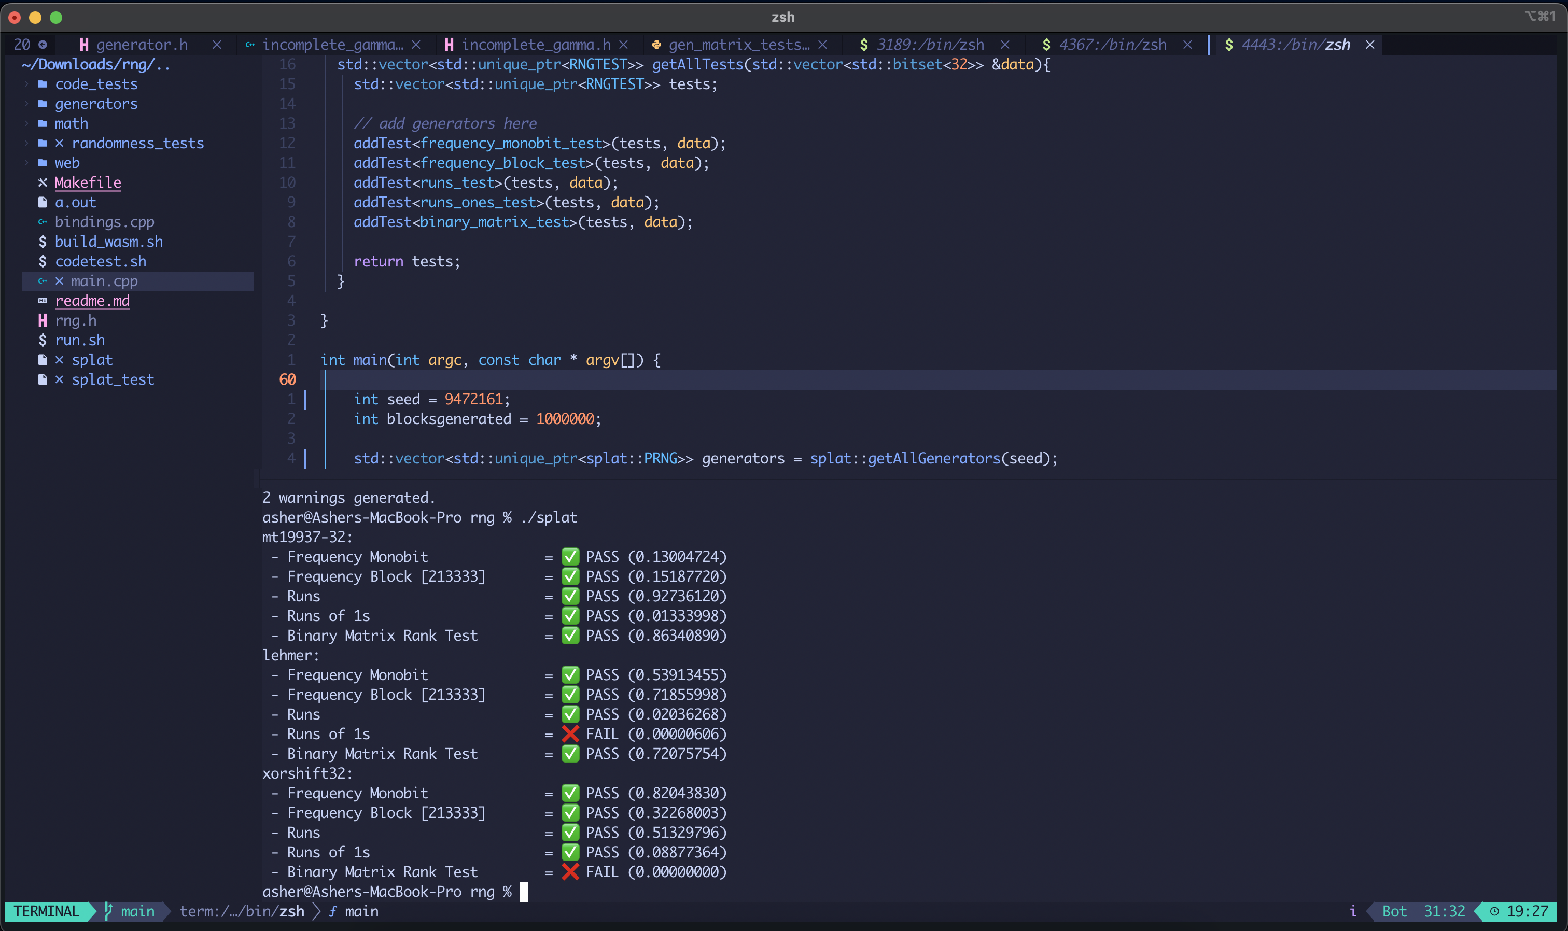Open run.sh in the file tree

click(x=80, y=340)
